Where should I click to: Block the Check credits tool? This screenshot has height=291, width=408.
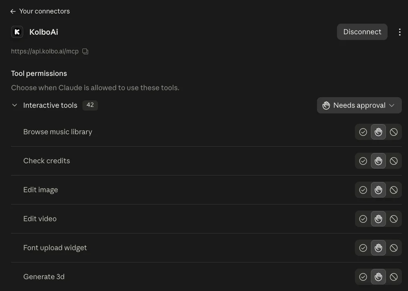pyautogui.click(x=394, y=161)
